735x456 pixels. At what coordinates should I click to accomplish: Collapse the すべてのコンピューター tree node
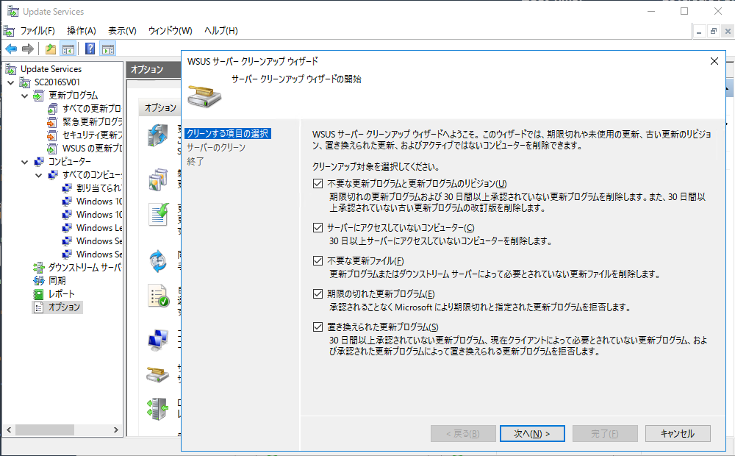click(x=39, y=175)
